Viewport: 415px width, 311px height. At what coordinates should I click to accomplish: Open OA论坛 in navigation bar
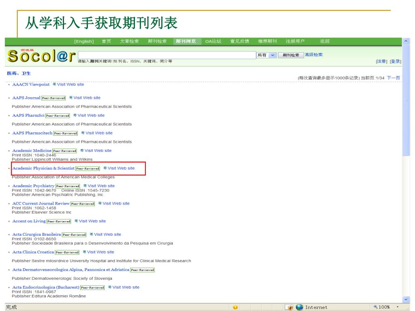tap(213, 41)
